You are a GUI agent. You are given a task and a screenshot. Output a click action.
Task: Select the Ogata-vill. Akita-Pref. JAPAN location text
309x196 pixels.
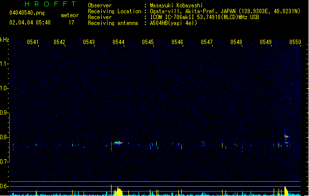click(225, 11)
